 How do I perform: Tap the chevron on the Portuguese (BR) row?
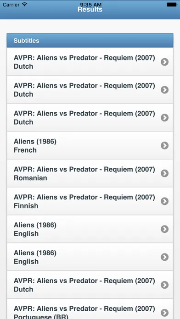(164, 313)
